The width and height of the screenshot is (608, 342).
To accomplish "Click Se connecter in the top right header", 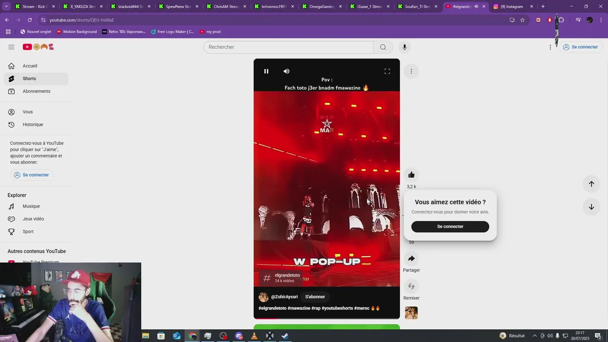I will pos(580,47).
